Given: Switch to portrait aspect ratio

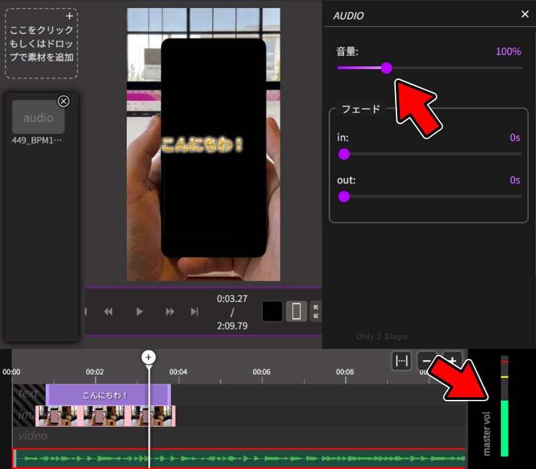Looking at the screenshot, I should [297, 311].
